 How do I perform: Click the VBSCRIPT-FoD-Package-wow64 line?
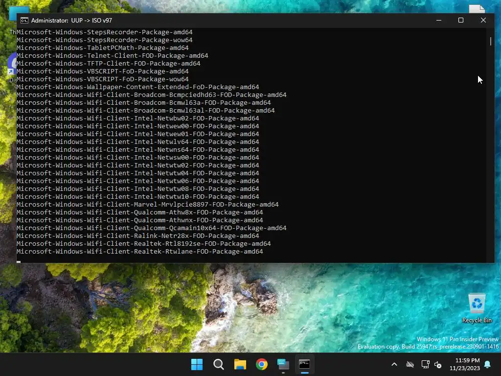[103, 79]
